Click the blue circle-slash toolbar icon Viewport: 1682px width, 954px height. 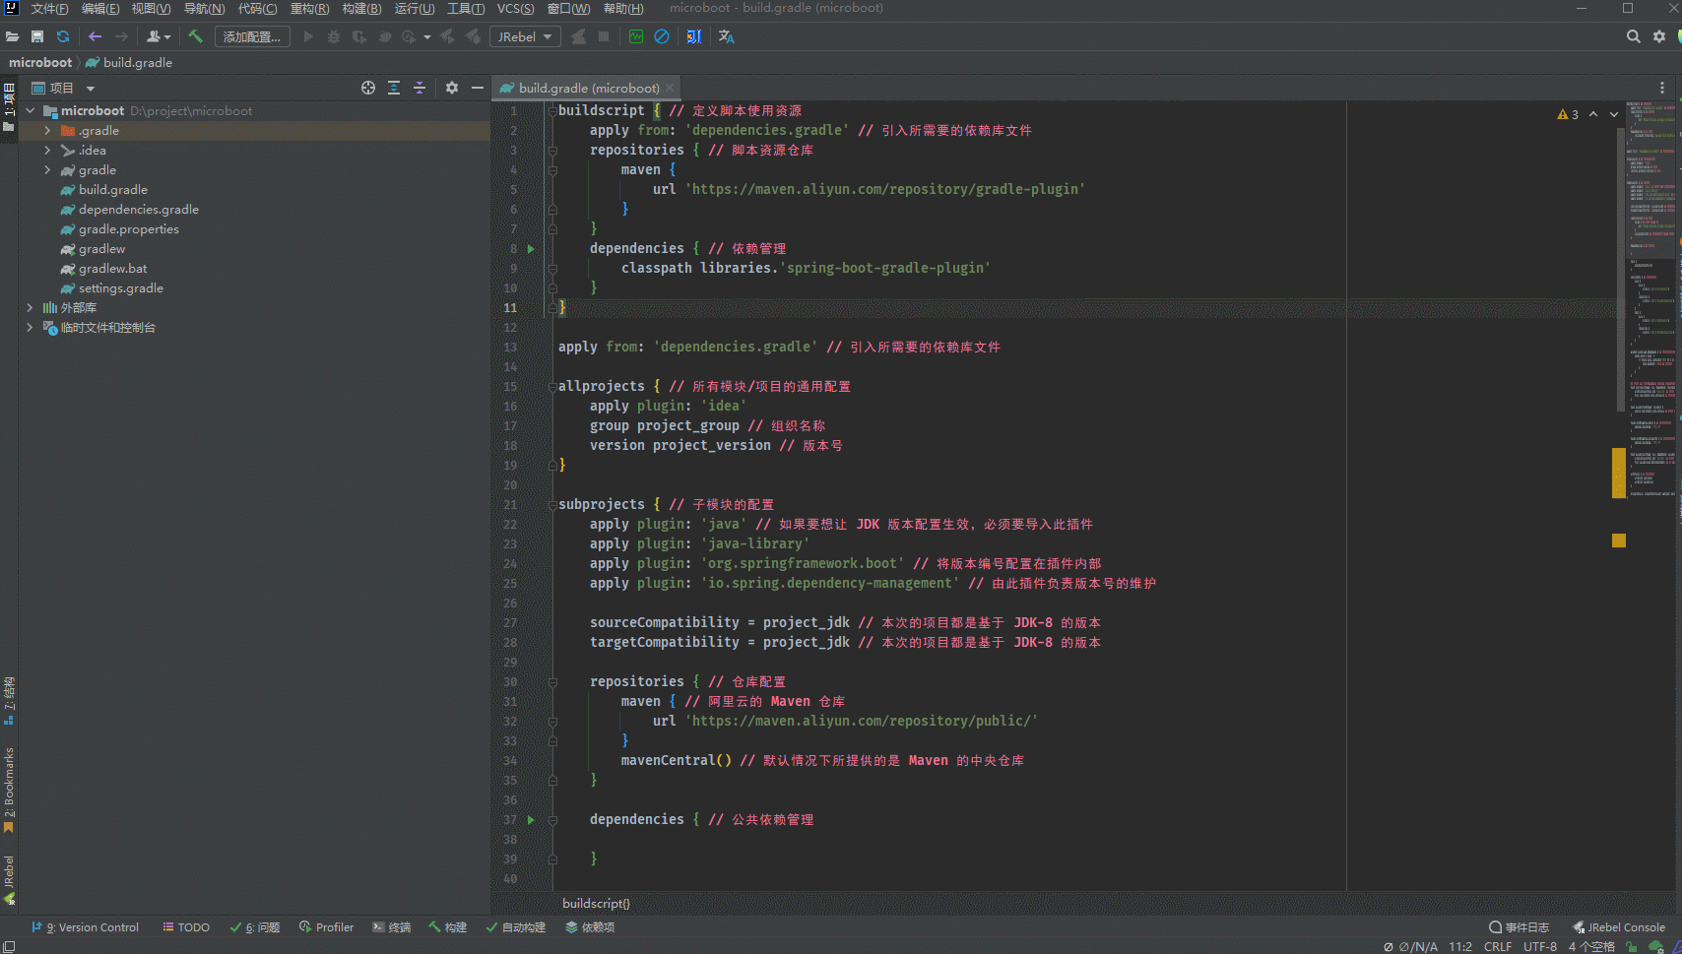pyautogui.click(x=662, y=36)
